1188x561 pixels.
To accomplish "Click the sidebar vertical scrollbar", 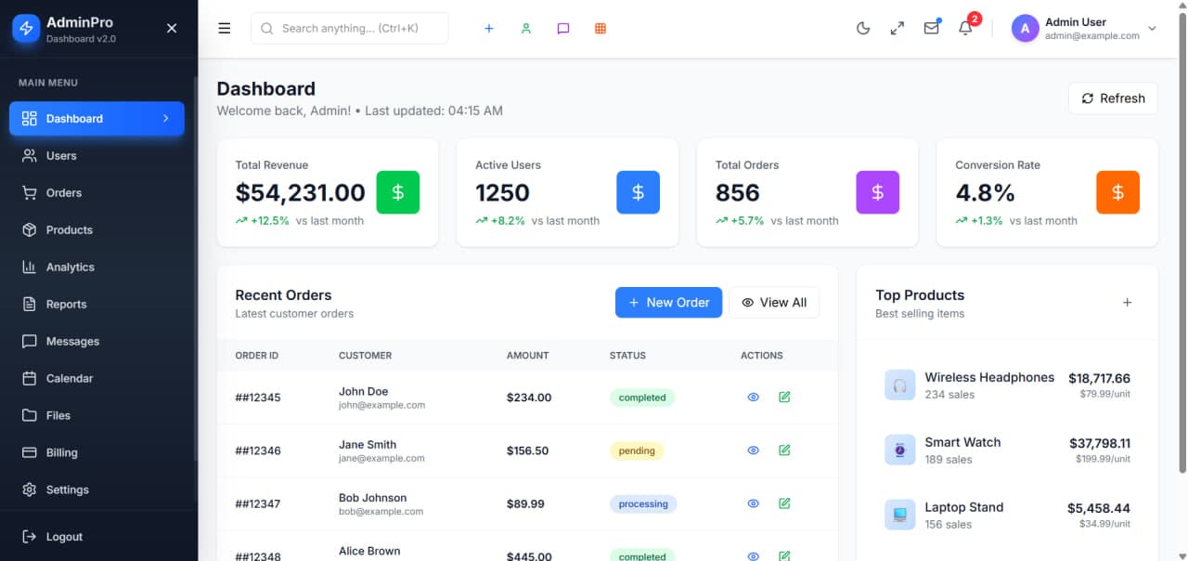I will coord(195,269).
